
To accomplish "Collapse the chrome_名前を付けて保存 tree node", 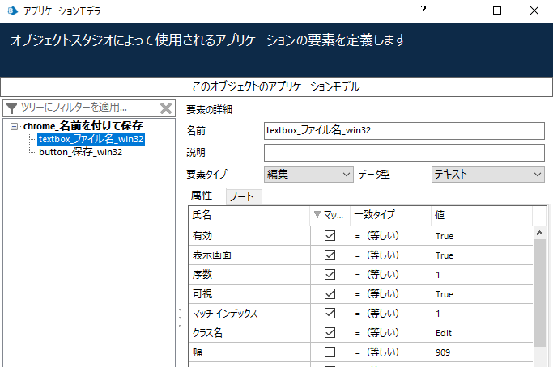I will point(14,126).
